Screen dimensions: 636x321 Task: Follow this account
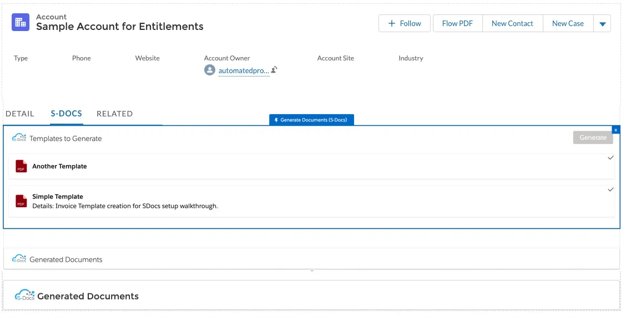click(405, 23)
